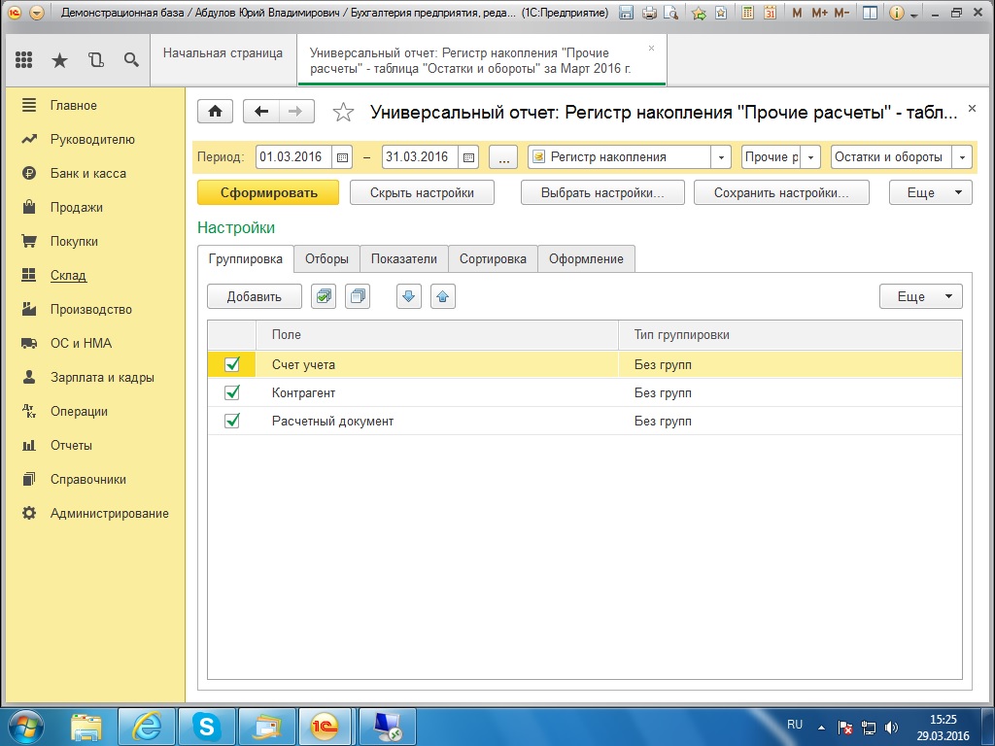995x746 pixels.
Task: Click the home page icon button
Action: pyautogui.click(x=215, y=112)
